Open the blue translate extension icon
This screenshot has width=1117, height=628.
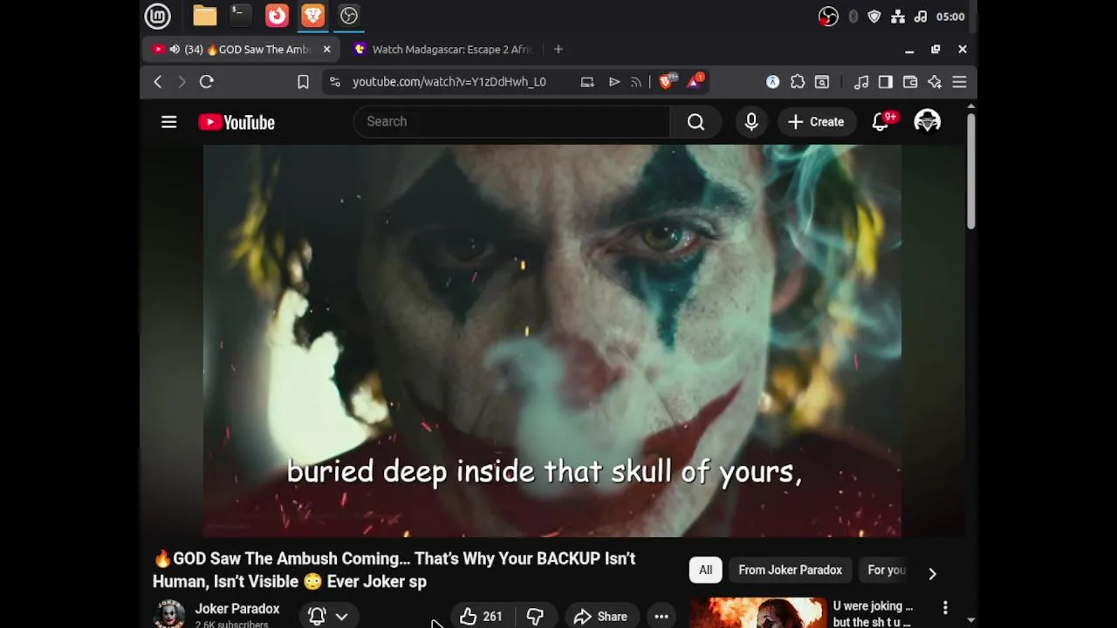[x=772, y=82]
